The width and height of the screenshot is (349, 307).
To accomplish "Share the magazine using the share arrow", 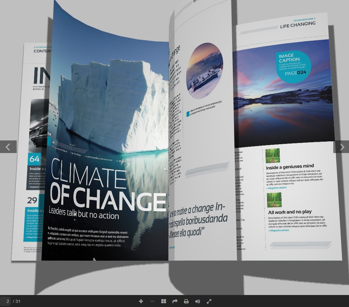I will [175, 301].
